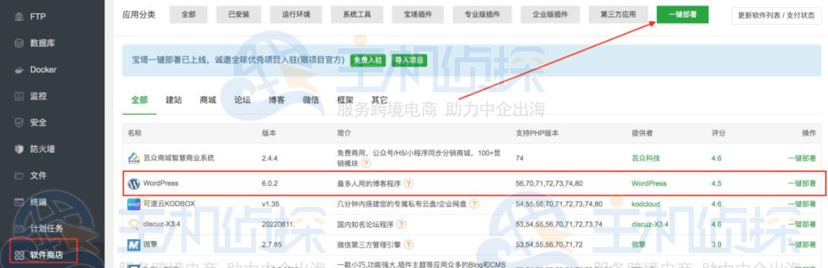Open help icon beside 最多人用的博客程序

408,183
